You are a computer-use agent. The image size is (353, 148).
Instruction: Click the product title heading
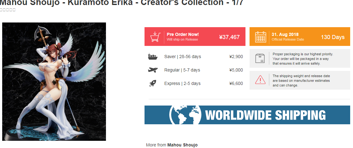[x=122, y=3]
